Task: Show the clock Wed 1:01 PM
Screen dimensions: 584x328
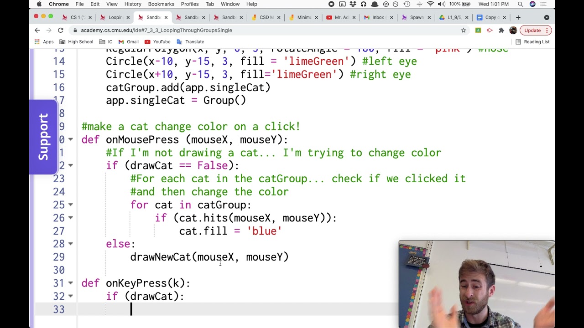Action: tap(493, 4)
